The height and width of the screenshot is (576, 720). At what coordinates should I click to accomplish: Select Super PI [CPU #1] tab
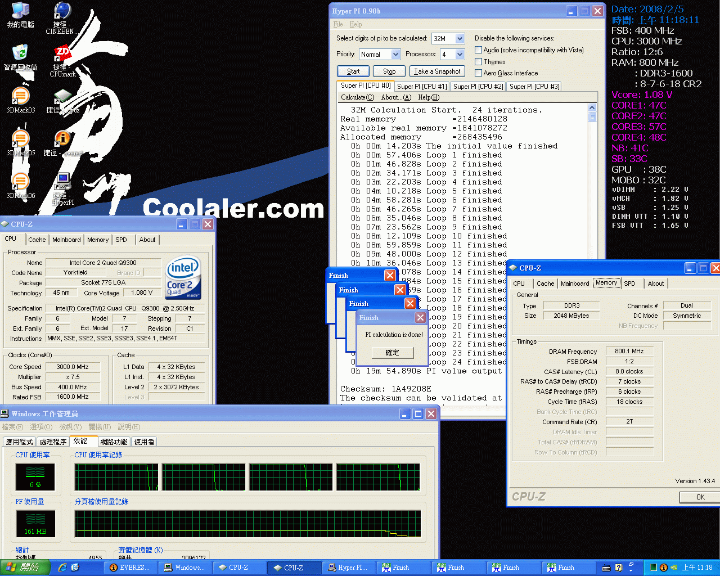421,87
